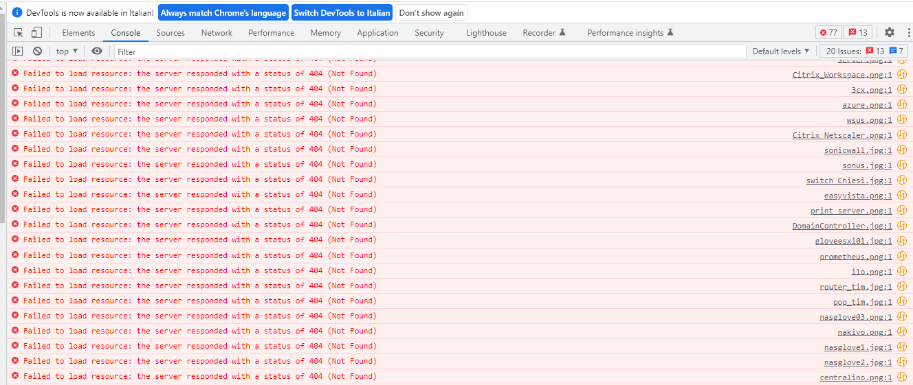Click the 77 errors counter badge
The width and height of the screenshot is (913, 385).
click(828, 32)
